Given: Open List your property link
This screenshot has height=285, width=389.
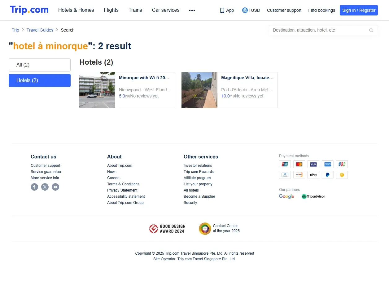Looking at the screenshot, I should pos(198,184).
